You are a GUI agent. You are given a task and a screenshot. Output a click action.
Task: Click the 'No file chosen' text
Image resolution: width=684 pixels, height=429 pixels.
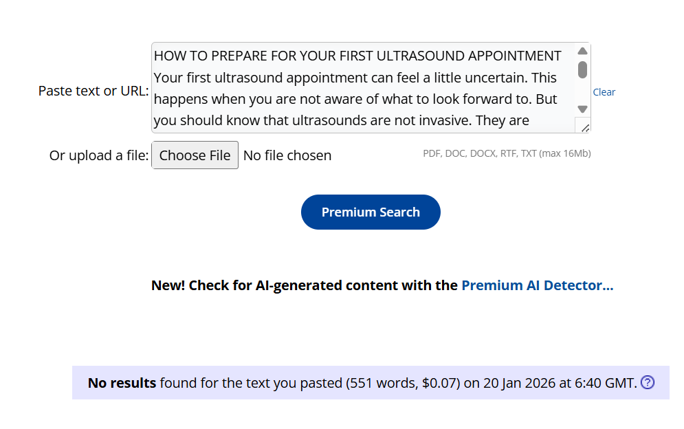[287, 155]
